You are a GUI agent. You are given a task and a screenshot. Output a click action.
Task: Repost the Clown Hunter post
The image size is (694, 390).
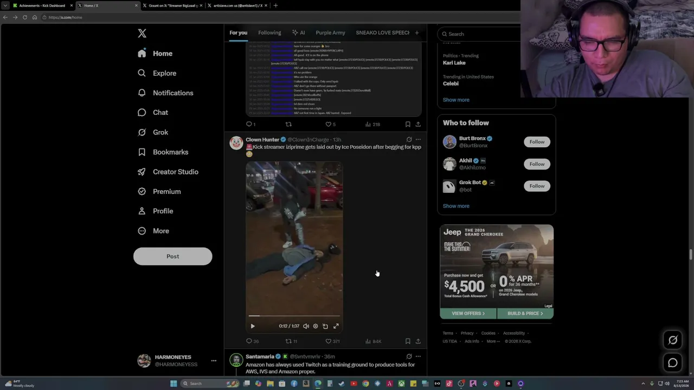(288, 341)
